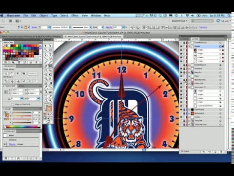
Task: Select the Magic Wand tool
Action: 46,50
